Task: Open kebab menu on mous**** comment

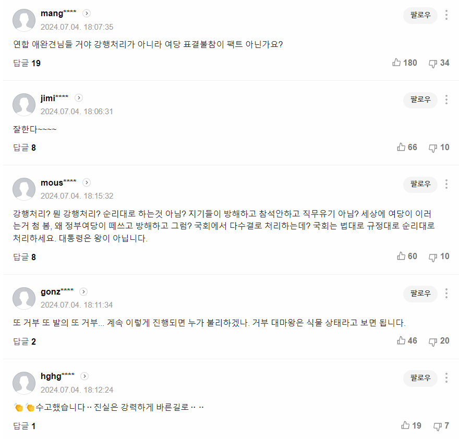Action: coord(446,184)
